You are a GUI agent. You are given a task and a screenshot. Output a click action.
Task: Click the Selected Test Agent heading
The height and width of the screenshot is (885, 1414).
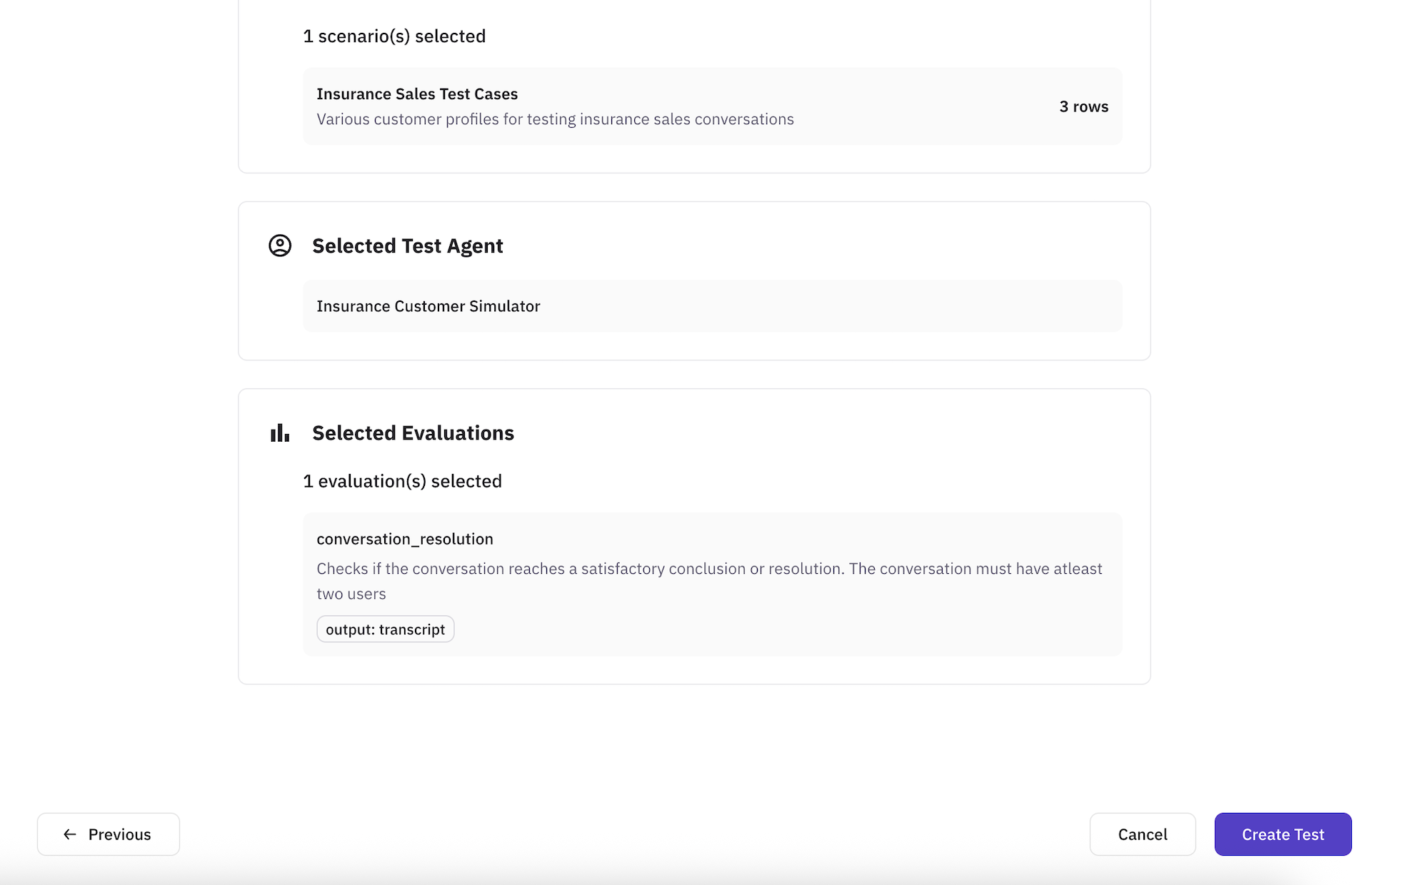(x=407, y=246)
